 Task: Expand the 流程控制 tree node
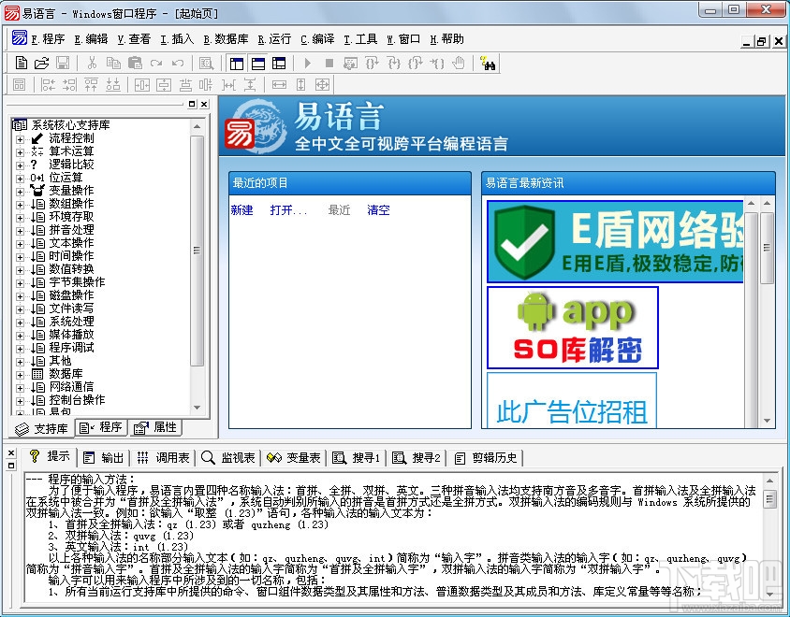coord(20,139)
